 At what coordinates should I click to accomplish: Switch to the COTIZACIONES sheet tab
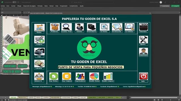(66, 97)
